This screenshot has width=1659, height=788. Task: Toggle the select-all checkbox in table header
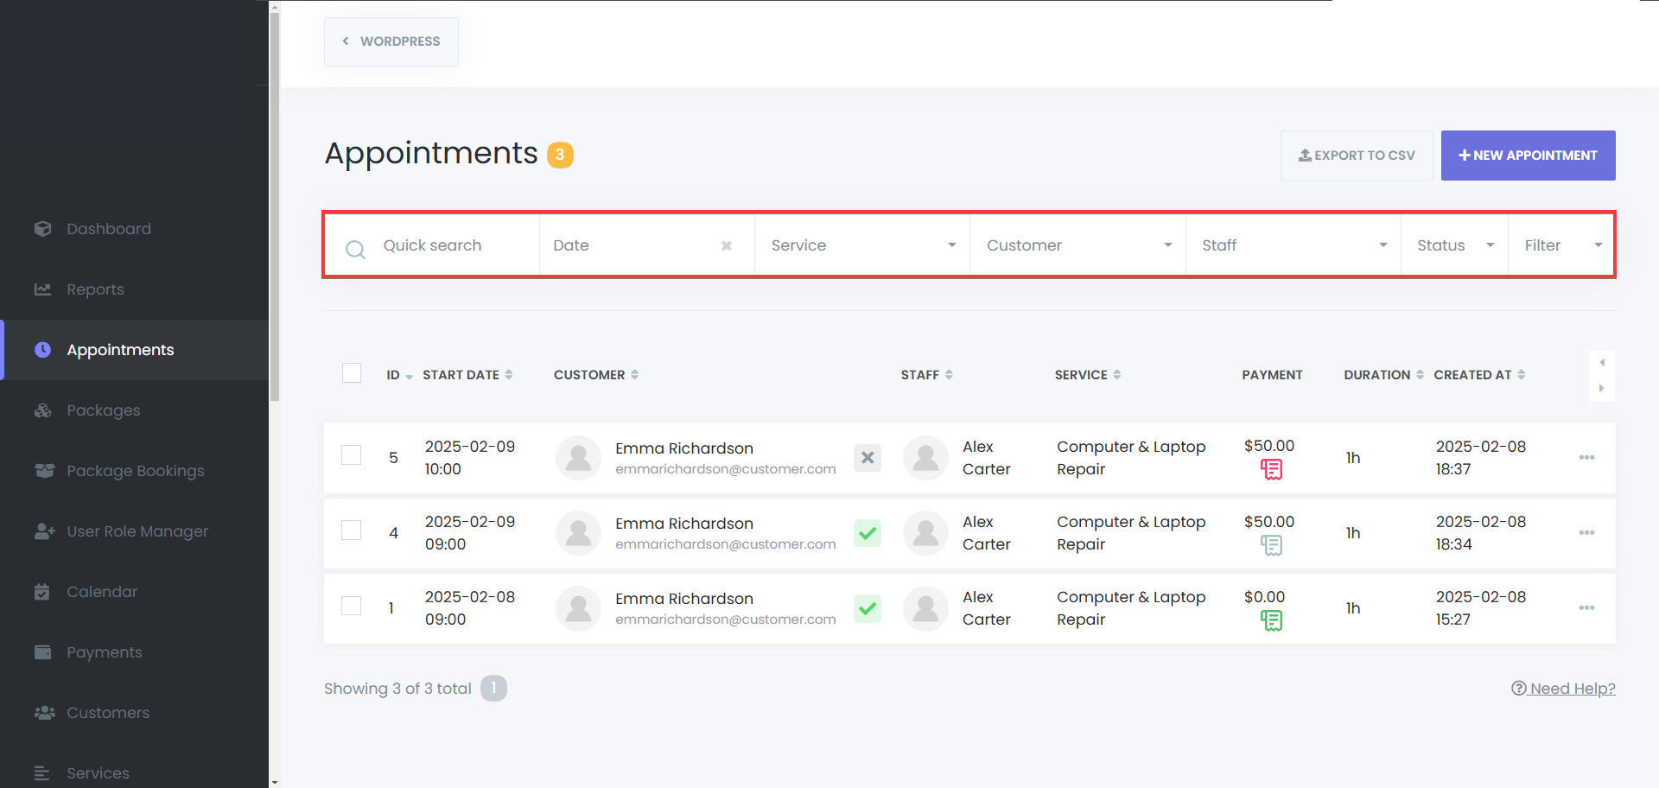tap(352, 373)
